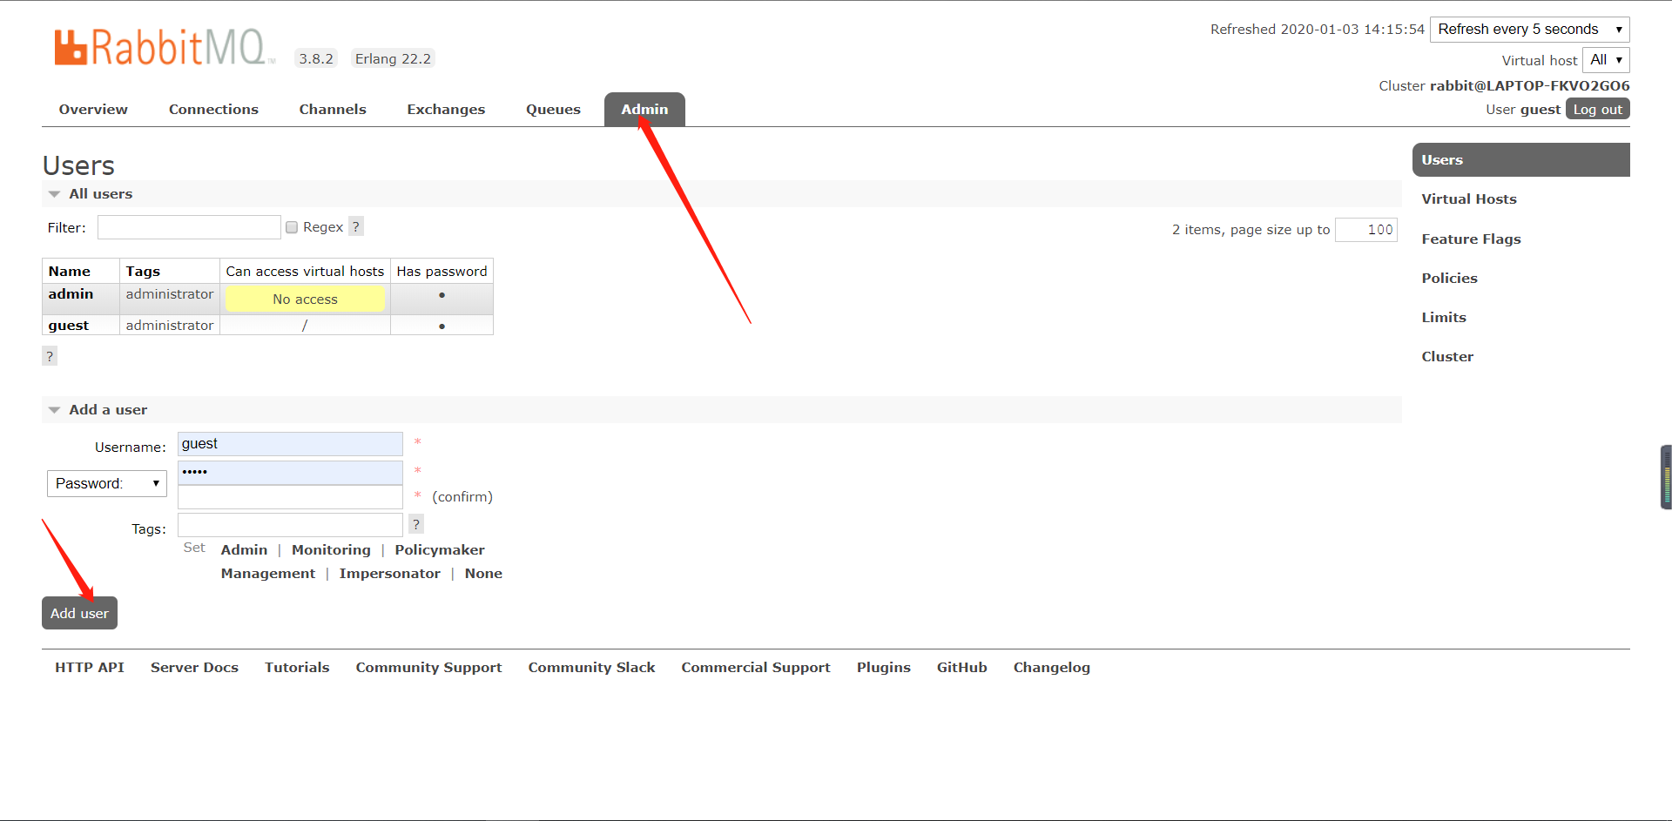The image size is (1672, 821).
Task: Open Policies in the sidebar
Action: [1449, 278]
